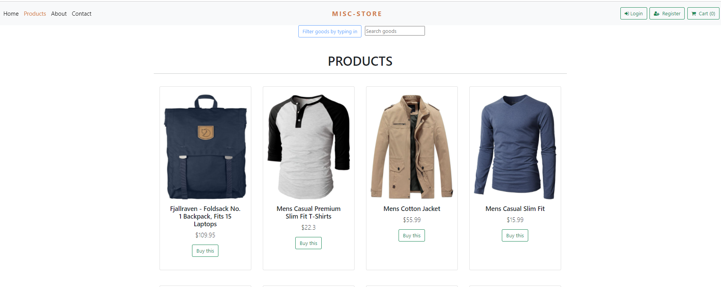The width and height of the screenshot is (721, 287).
Task: Open the shopping Cart
Action: pyautogui.click(x=703, y=14)
